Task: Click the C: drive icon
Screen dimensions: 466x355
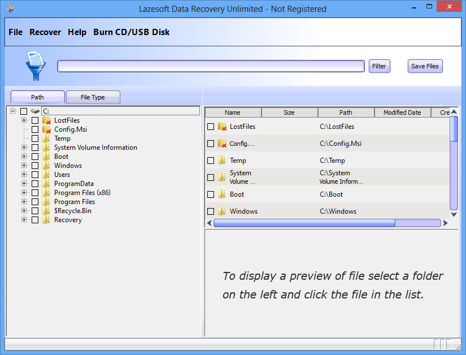Action: point(35,111)
